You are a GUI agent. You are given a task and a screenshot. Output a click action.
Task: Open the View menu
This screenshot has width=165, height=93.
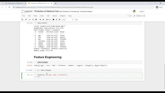coord(35,16)
